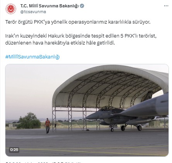Select the tweet's first sentence about PKK operations

pyautogui.click(x=78, y=22)
